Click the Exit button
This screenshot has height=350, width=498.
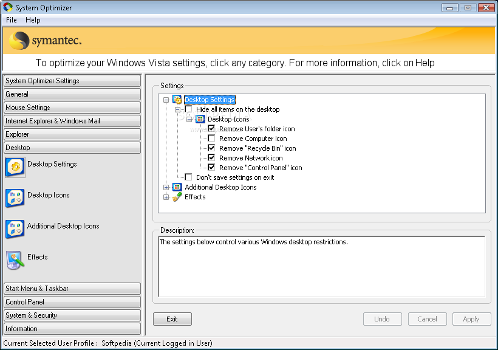172,319
